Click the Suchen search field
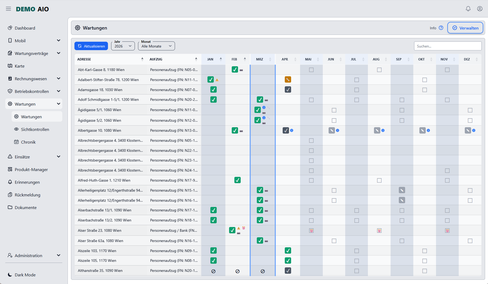 (448, 46)
